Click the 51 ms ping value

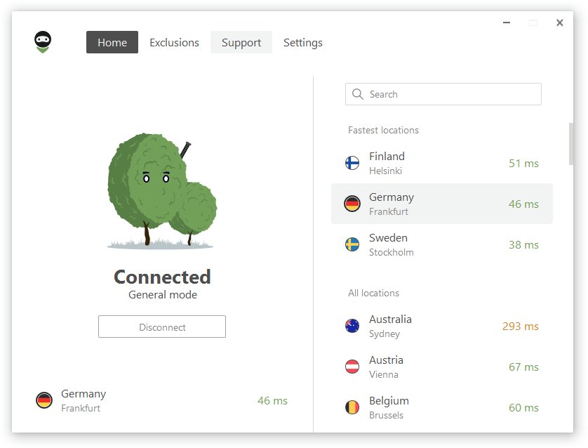[x=523, y=164]
